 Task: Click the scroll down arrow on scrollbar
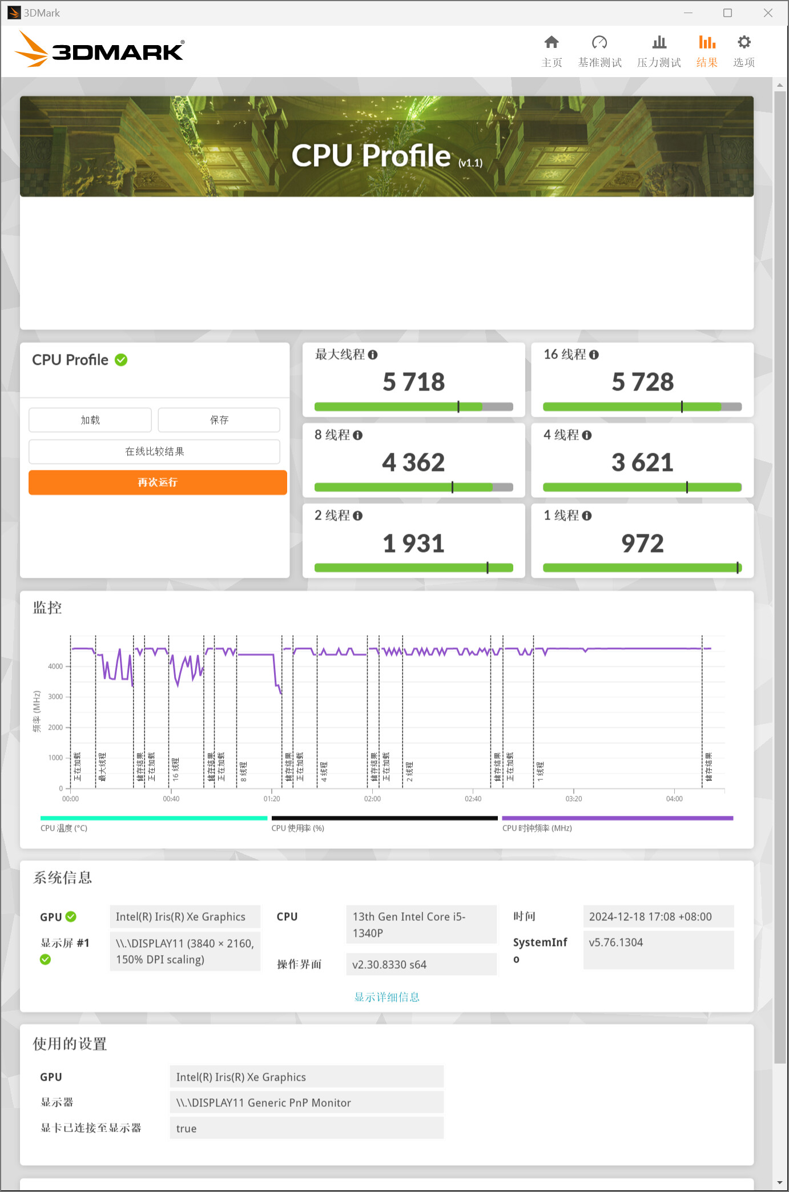pos(780,1183)
